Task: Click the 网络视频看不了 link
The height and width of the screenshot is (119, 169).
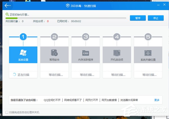Action: [x=73, y=100]
